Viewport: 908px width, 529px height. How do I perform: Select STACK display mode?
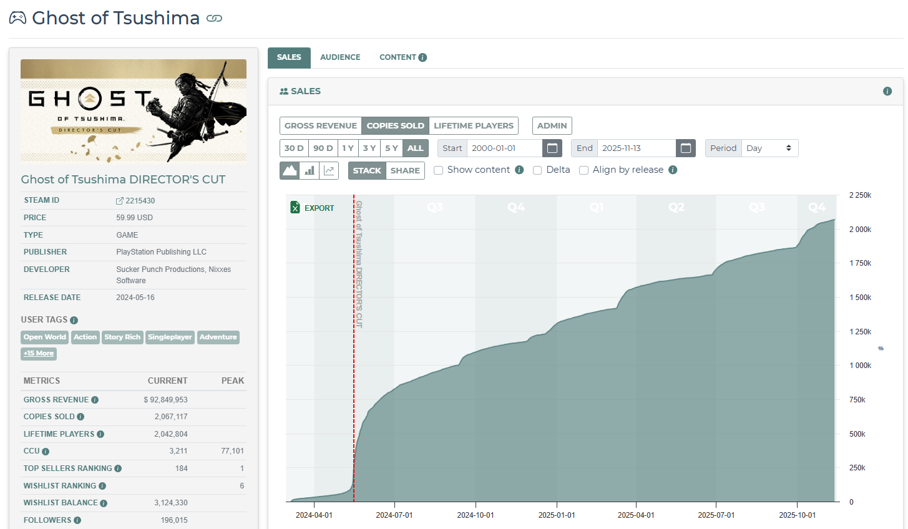point(367,170)
